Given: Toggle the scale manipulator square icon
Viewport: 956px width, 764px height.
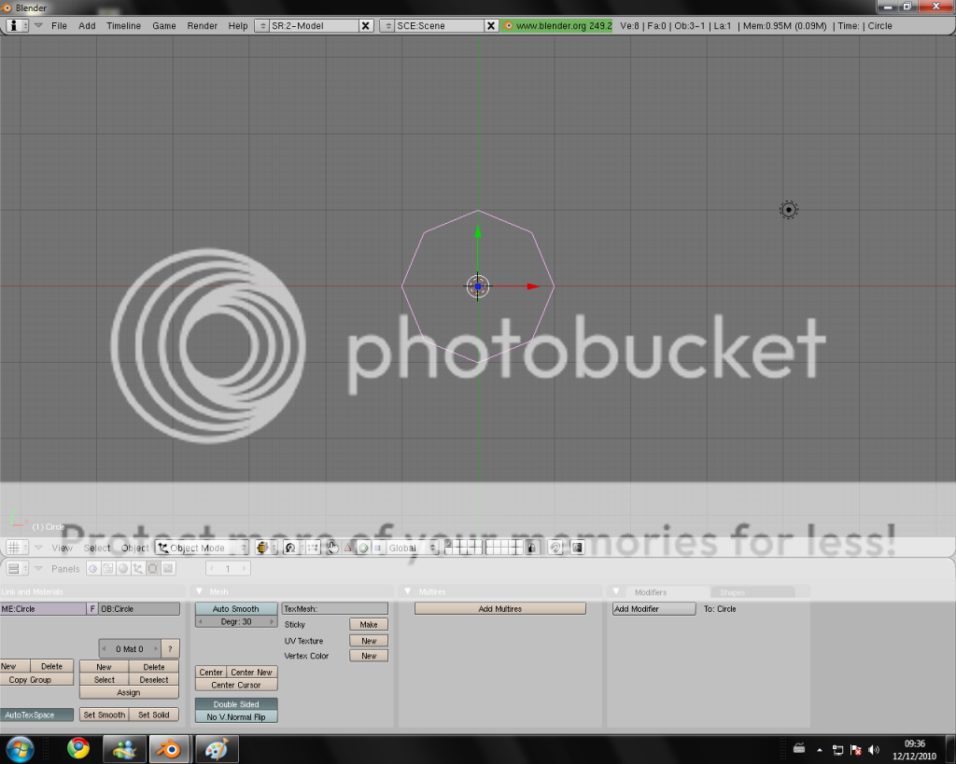Looking at the screenshot, I should tap(377, 548).
